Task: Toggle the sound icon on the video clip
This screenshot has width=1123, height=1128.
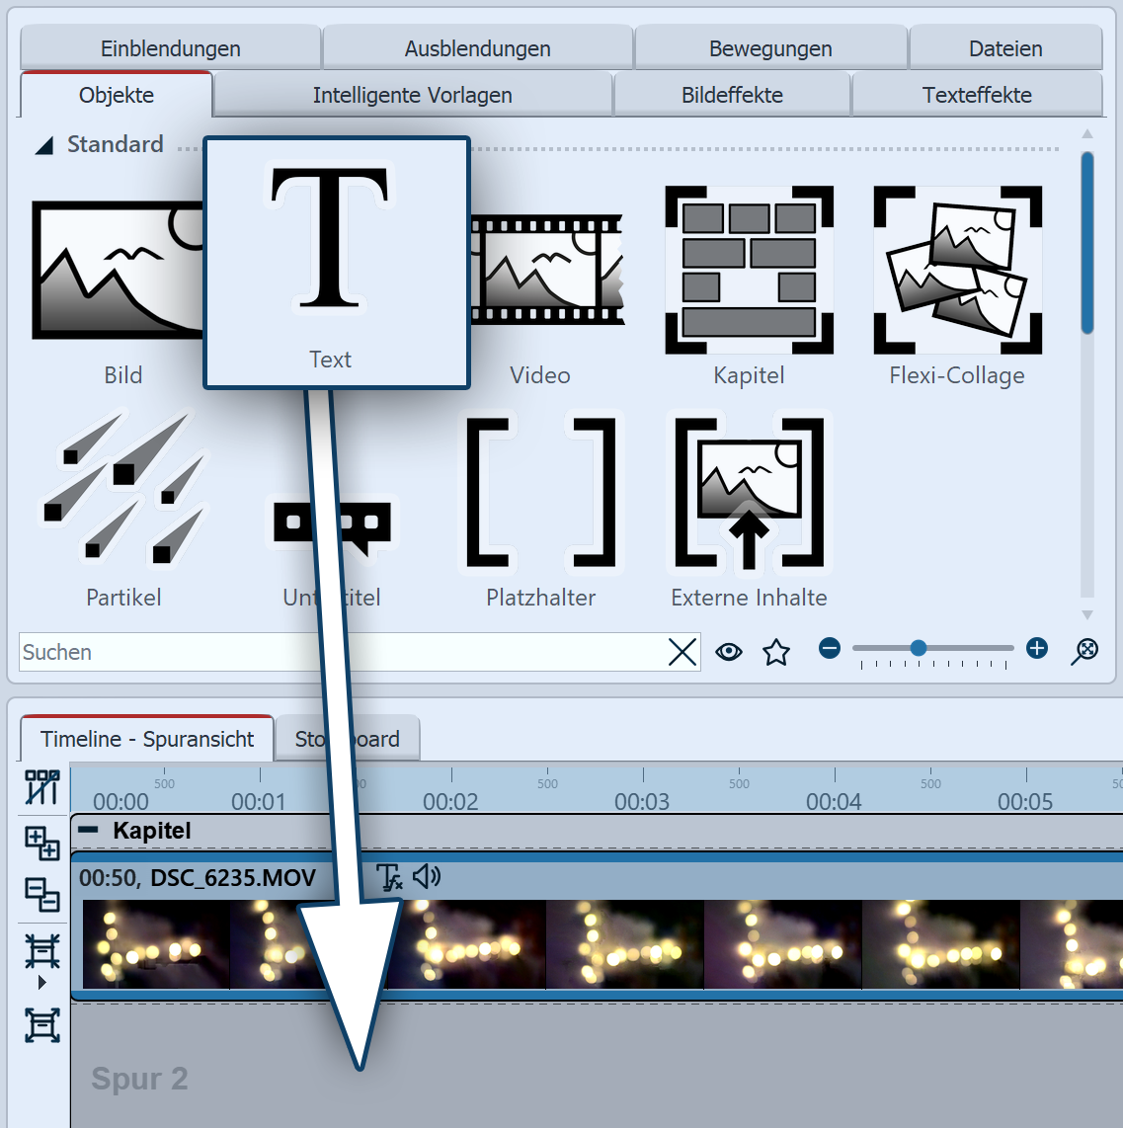Action: [426, 877]
